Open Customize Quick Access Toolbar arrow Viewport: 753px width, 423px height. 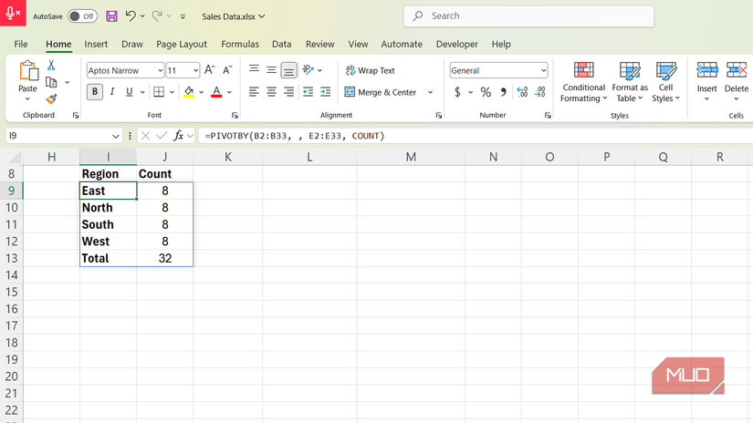coord(183,16)
